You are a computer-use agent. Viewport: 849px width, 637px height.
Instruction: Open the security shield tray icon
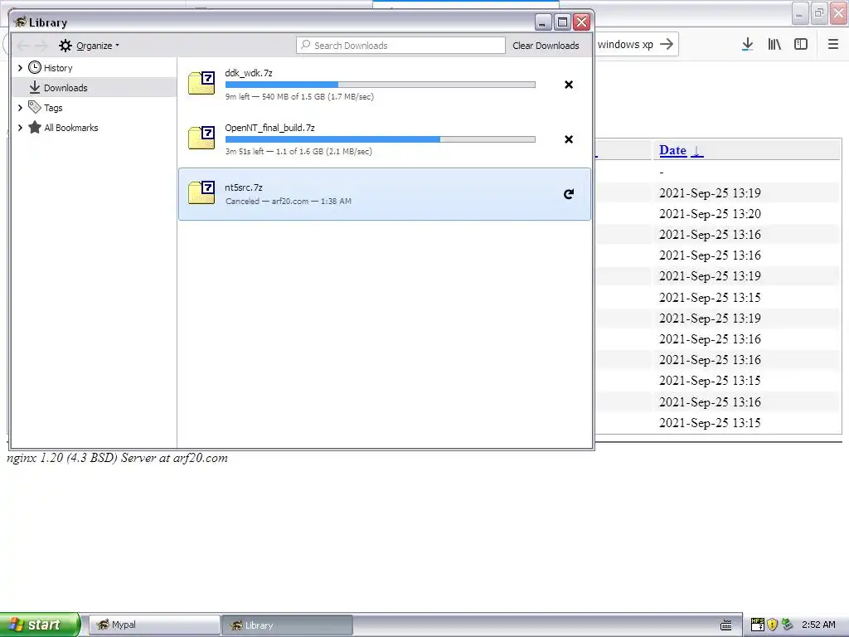772,625
